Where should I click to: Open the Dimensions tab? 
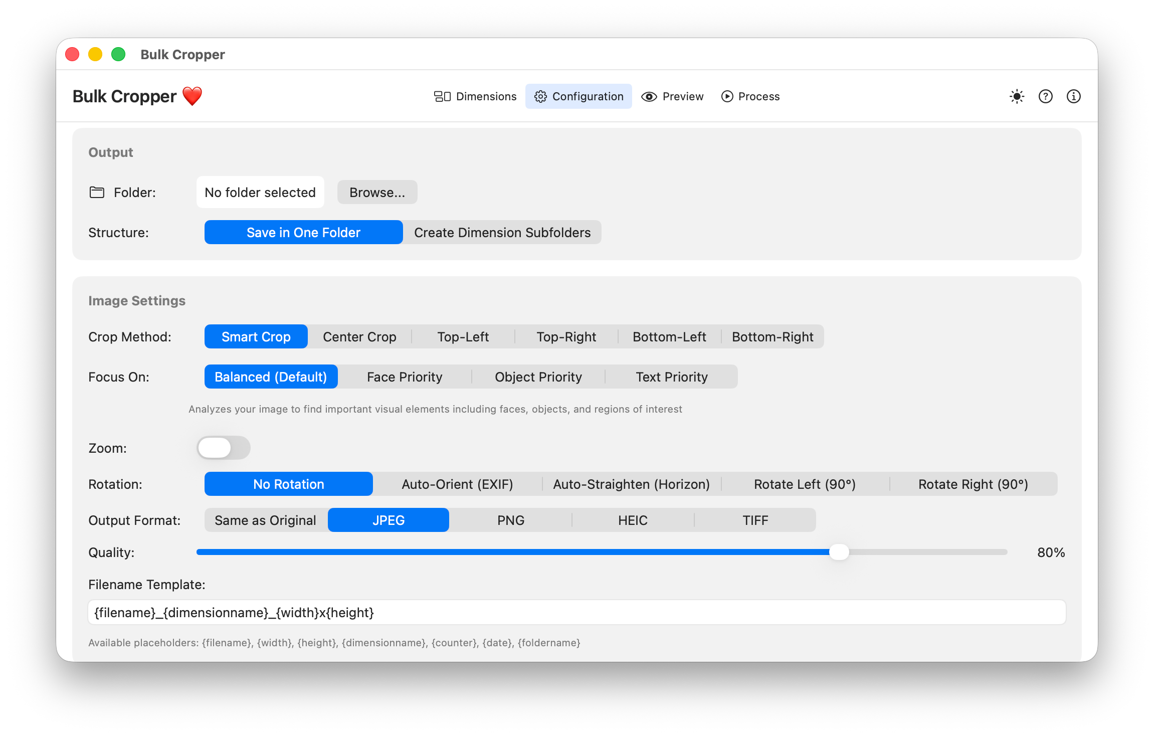click(x=475, y=96)
